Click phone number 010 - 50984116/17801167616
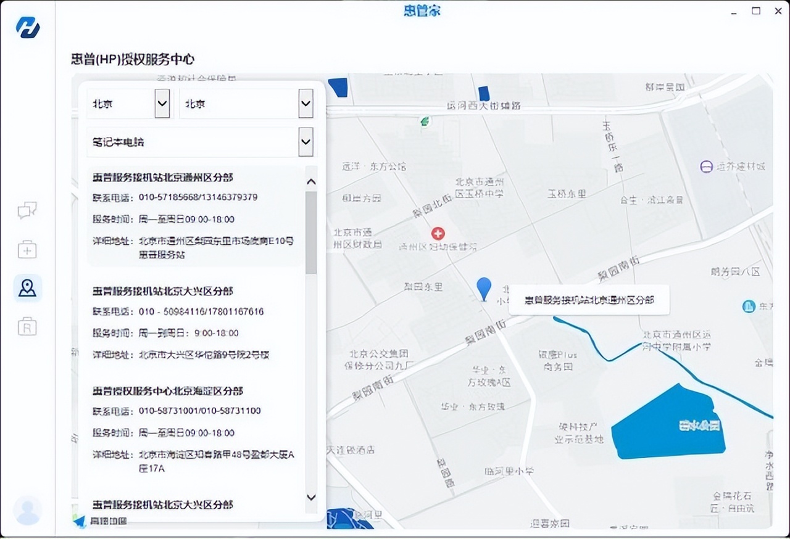 click(x=201, y=311)
